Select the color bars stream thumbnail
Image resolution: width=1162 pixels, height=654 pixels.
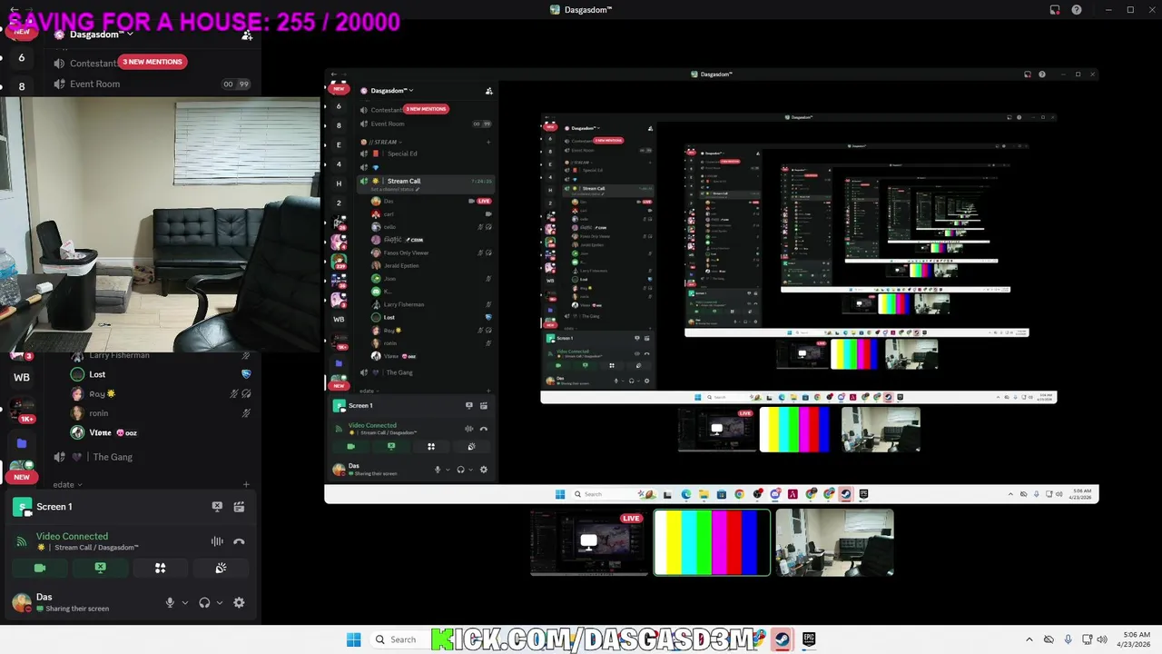pyautogui.click(x=712, y=542)
